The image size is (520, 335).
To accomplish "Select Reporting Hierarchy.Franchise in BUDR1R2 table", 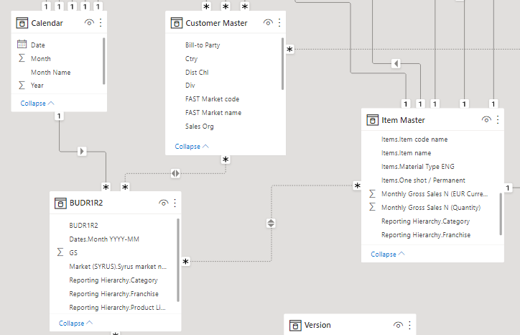I will tap(113, 293).
